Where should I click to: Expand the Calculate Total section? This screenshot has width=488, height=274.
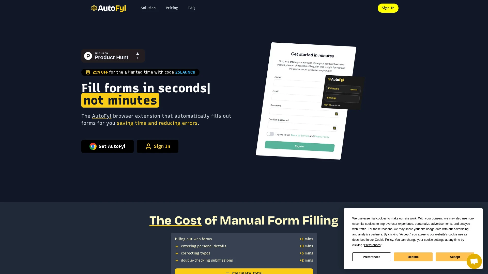244,272
